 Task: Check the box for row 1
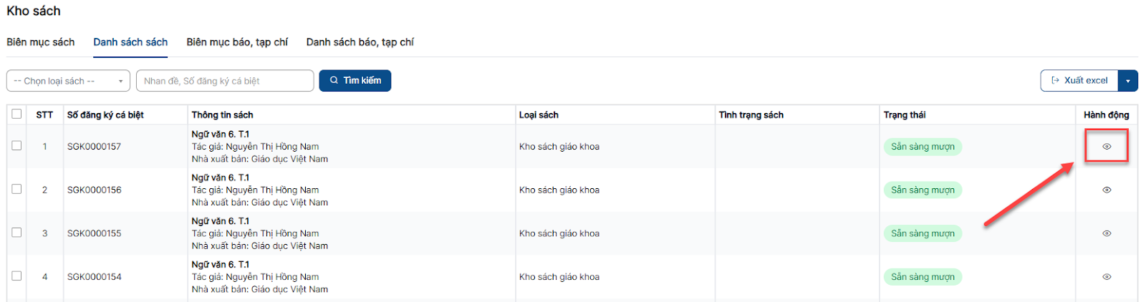[x=16, y=145]
